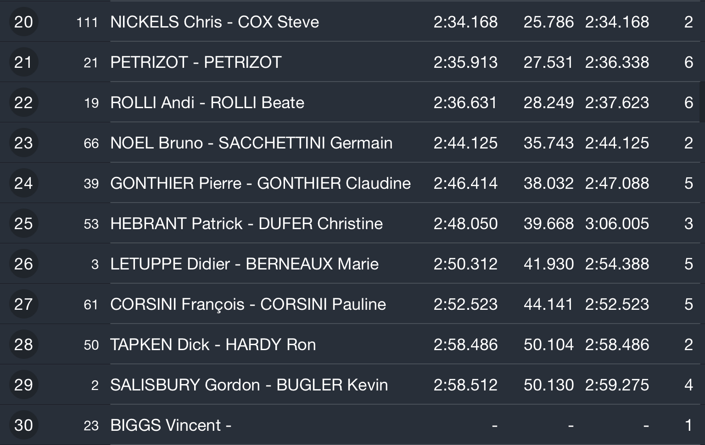Select position badge 30

tap(23, 425)
